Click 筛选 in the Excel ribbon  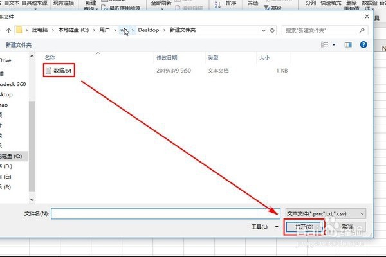tap(253, 3)
